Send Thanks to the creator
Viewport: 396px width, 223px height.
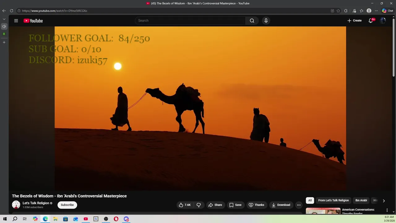click(256, 205)
